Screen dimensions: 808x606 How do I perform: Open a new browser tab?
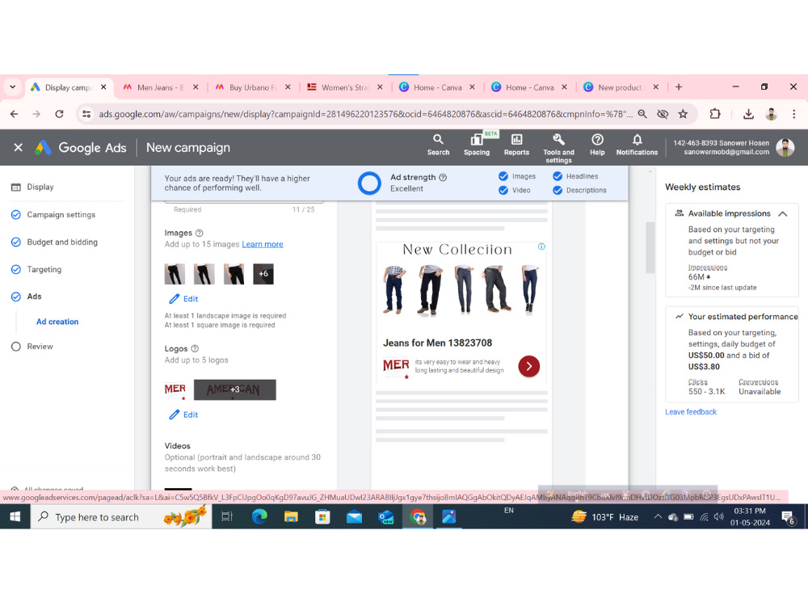(679, 87)
